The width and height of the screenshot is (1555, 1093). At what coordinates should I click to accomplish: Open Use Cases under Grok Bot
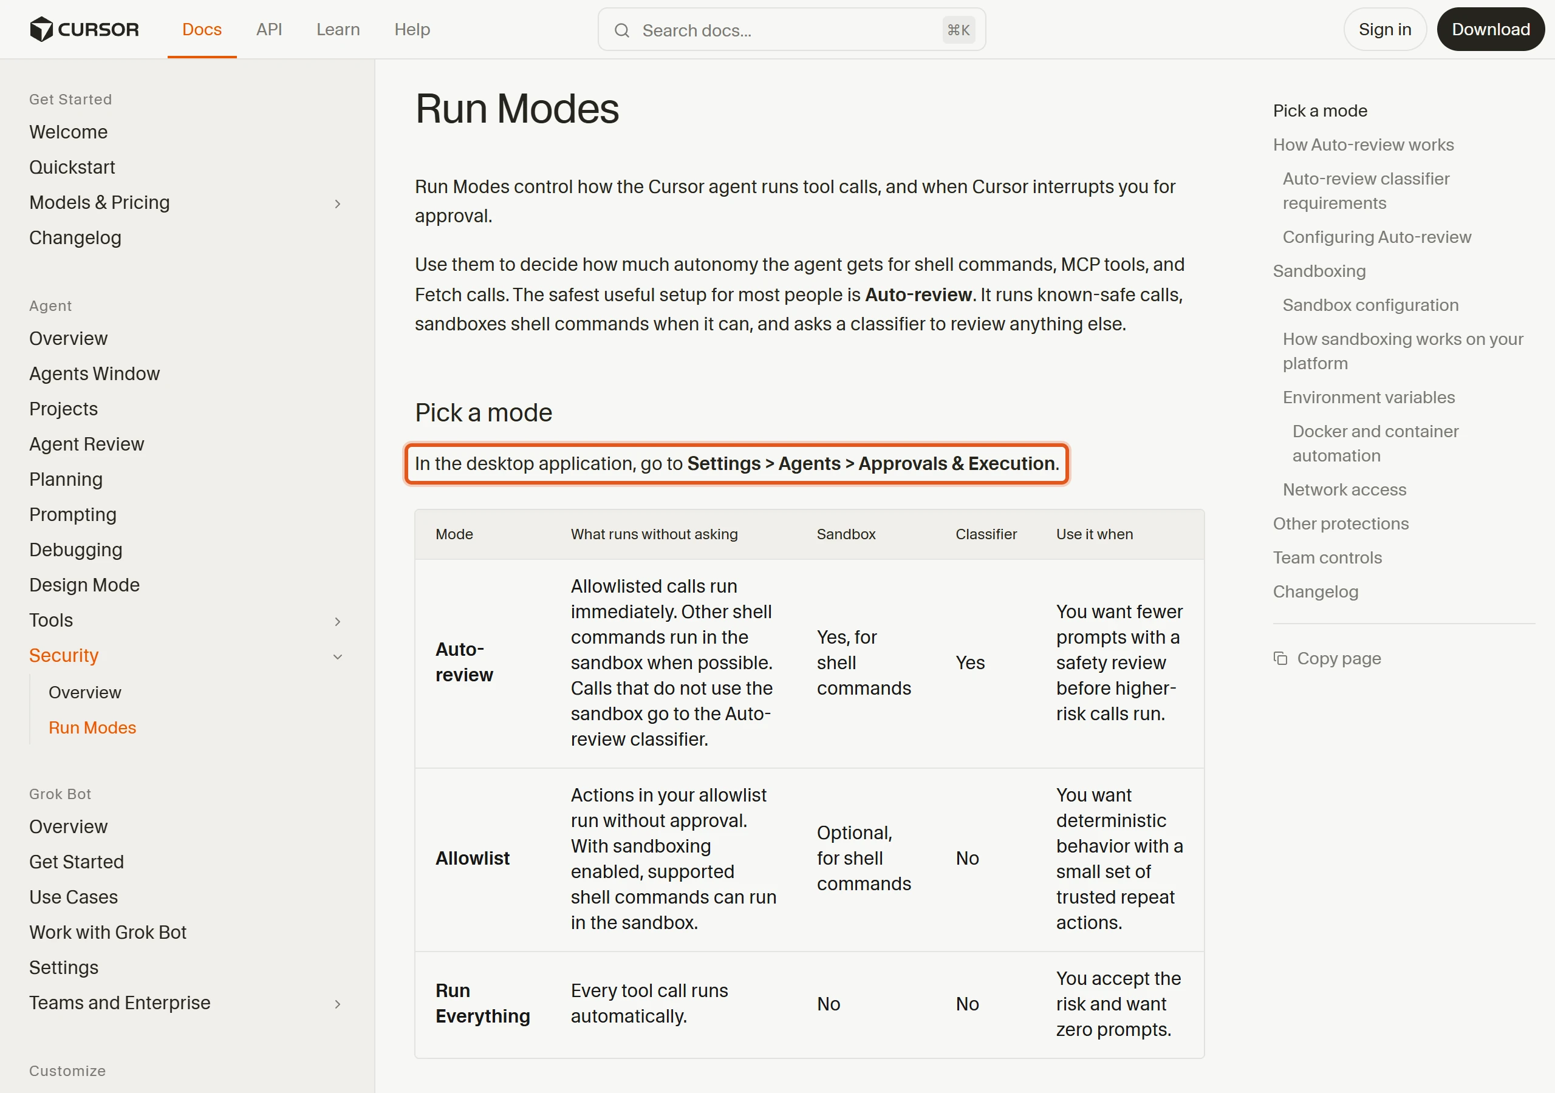point(73,897)
